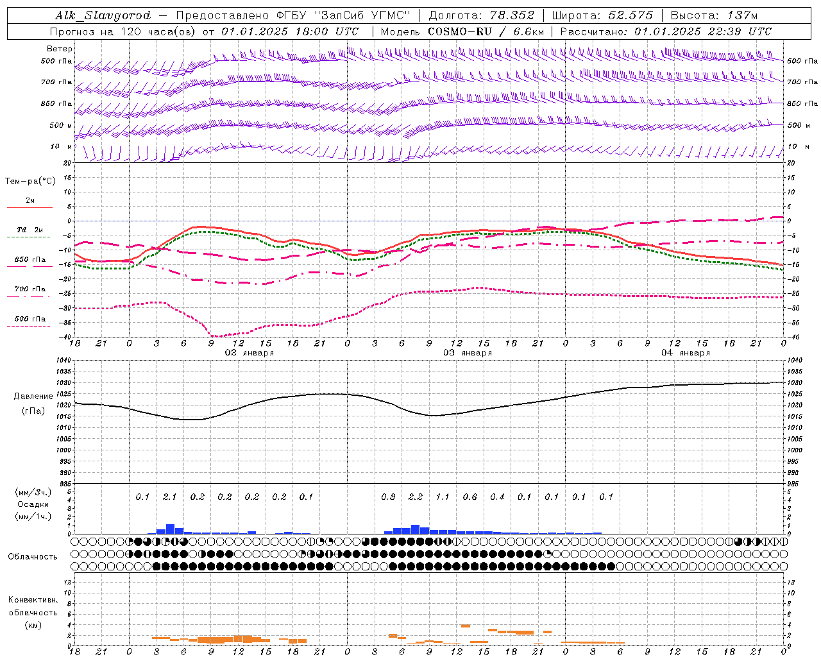Click the station name Alk_Slavgorod in header
Image resolution: width=821 pixels, height=657 pixels.
(103, 15)
